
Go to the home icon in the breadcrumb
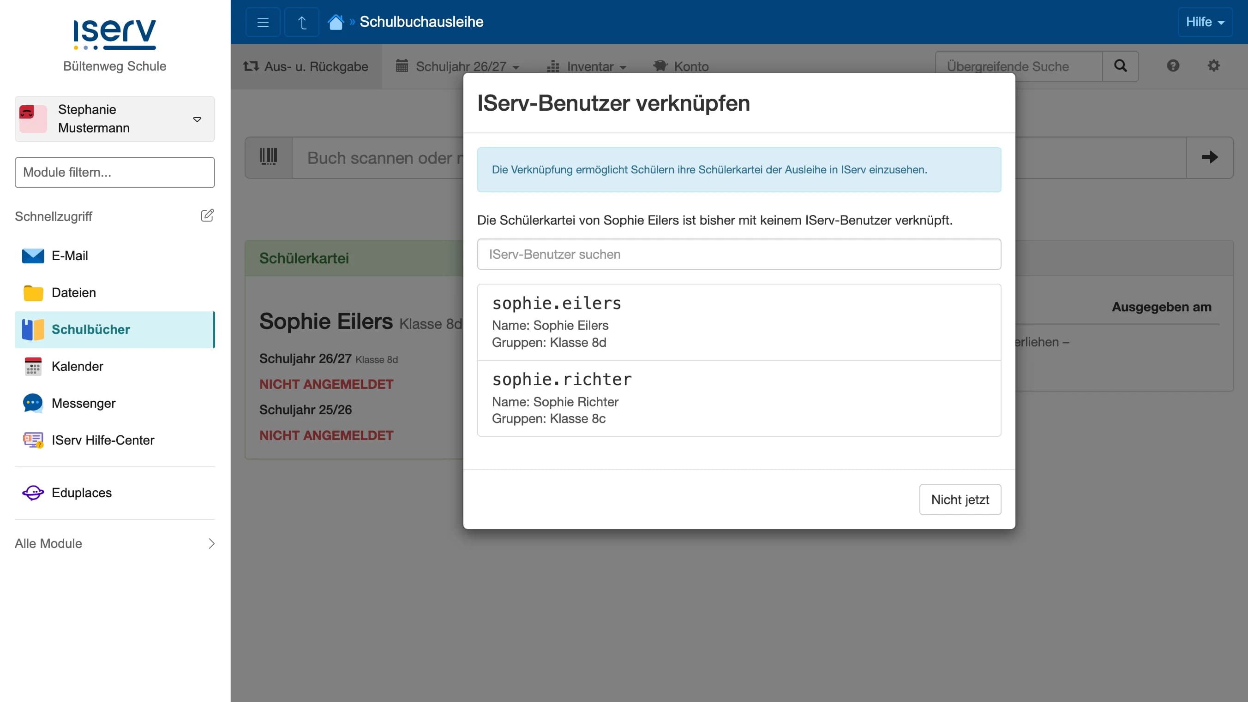(x=335, y=22)
